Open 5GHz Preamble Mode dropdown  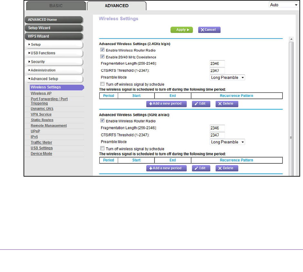click(227, 142)
